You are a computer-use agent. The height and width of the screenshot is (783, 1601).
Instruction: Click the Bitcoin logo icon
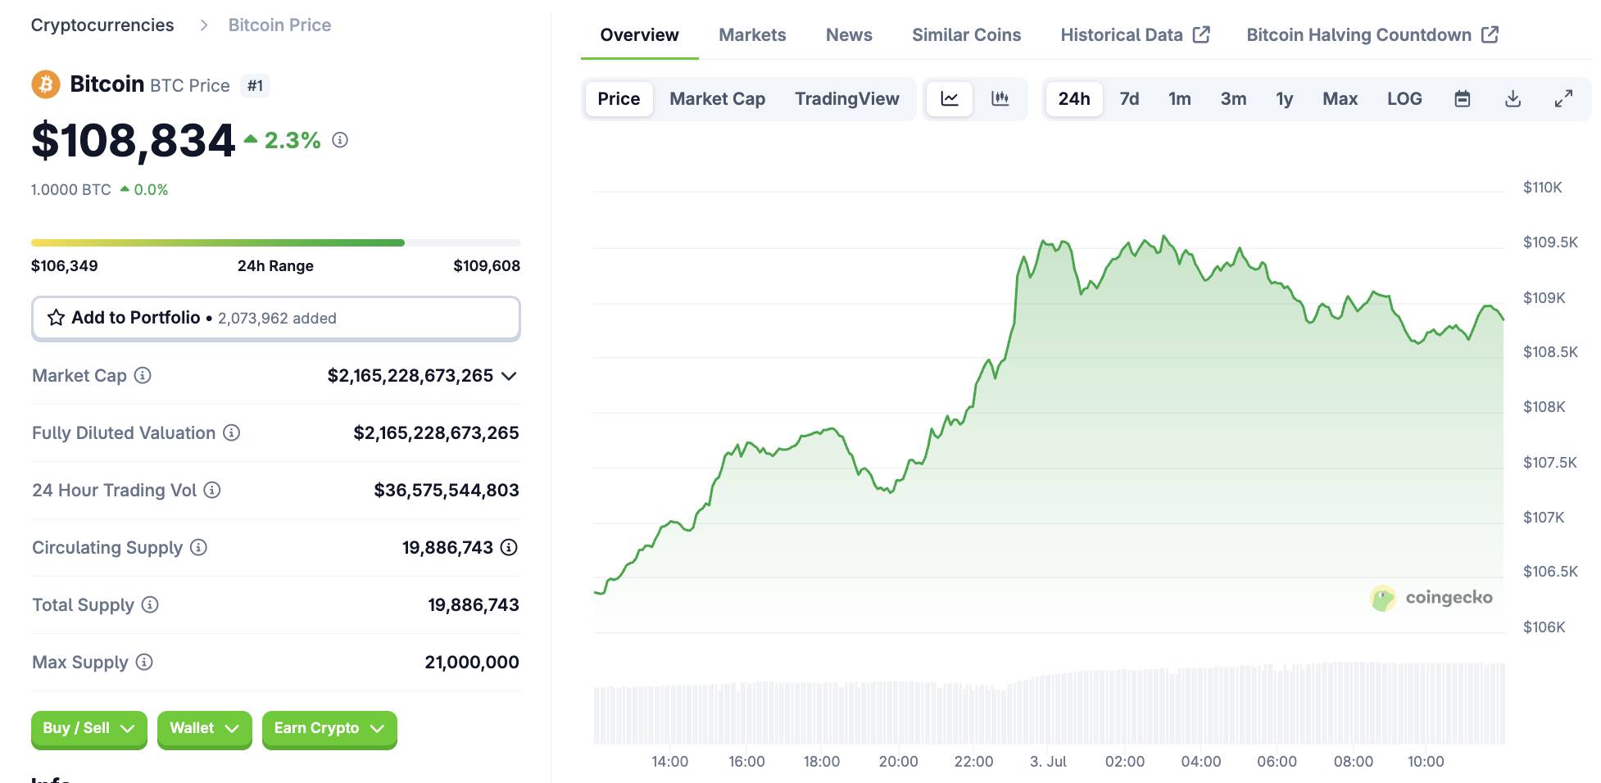(x=46, y=84)
